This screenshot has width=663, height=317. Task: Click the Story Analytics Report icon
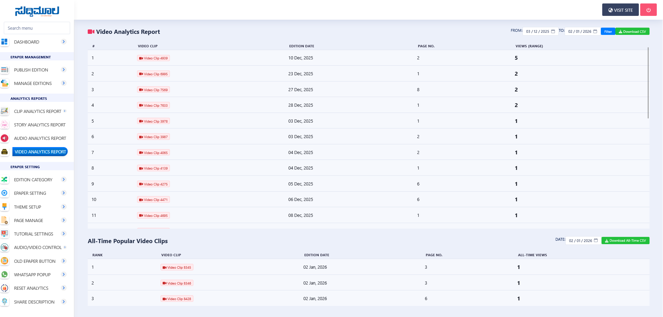5,125
